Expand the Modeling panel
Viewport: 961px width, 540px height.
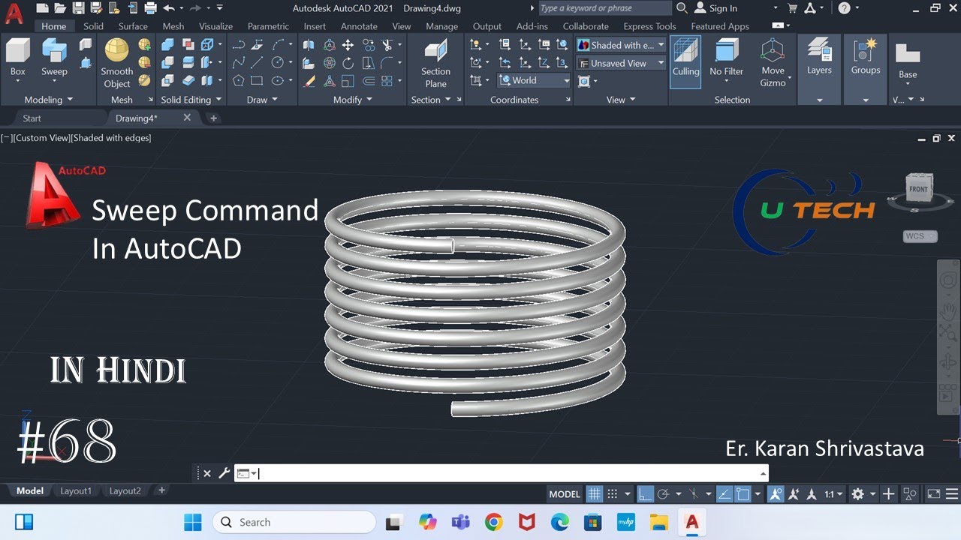point(49,100)
